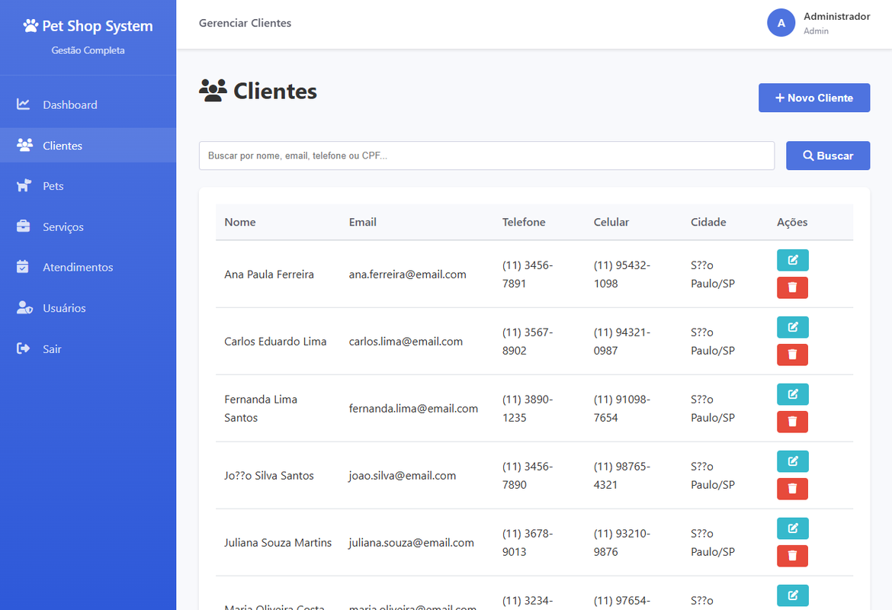892x610 pixels.
Task: Click the Sair logout icon
Action: [24, 348]
